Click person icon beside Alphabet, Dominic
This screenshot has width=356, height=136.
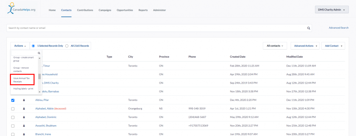(x=24, y=117)
